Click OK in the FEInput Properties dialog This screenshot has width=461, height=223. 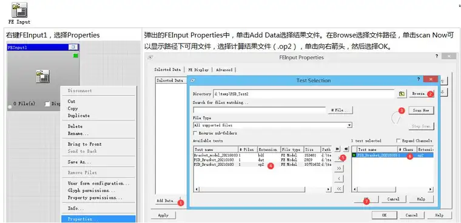point(384,215)
